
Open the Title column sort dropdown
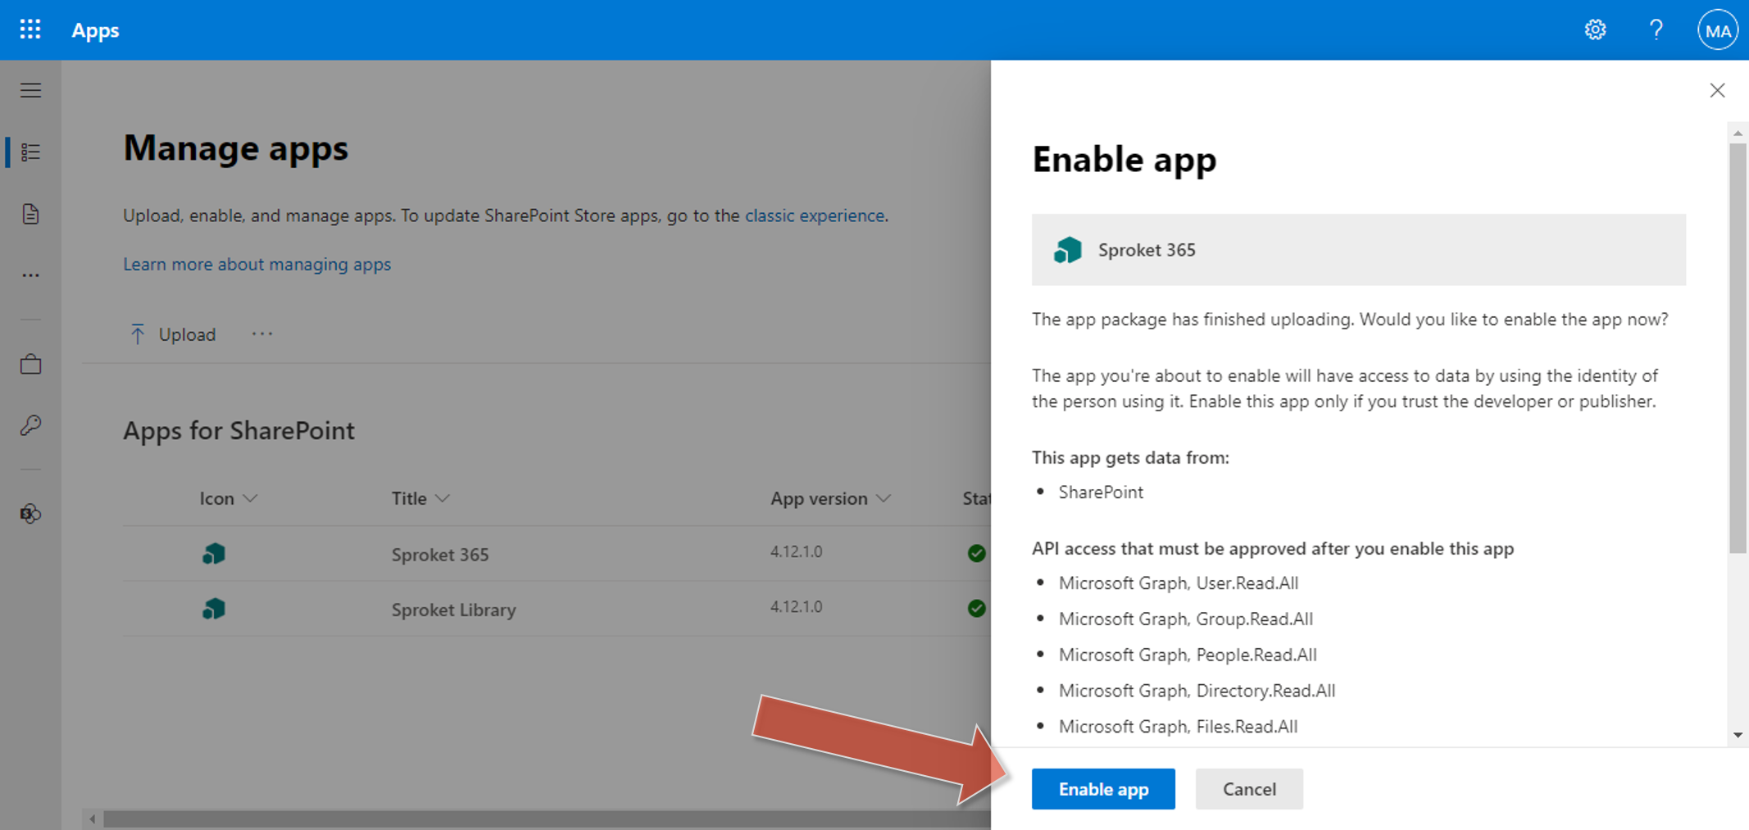pos(443,497)
